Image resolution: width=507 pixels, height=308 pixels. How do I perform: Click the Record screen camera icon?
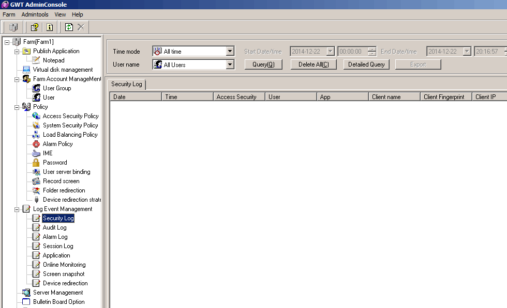pos(36,181)
